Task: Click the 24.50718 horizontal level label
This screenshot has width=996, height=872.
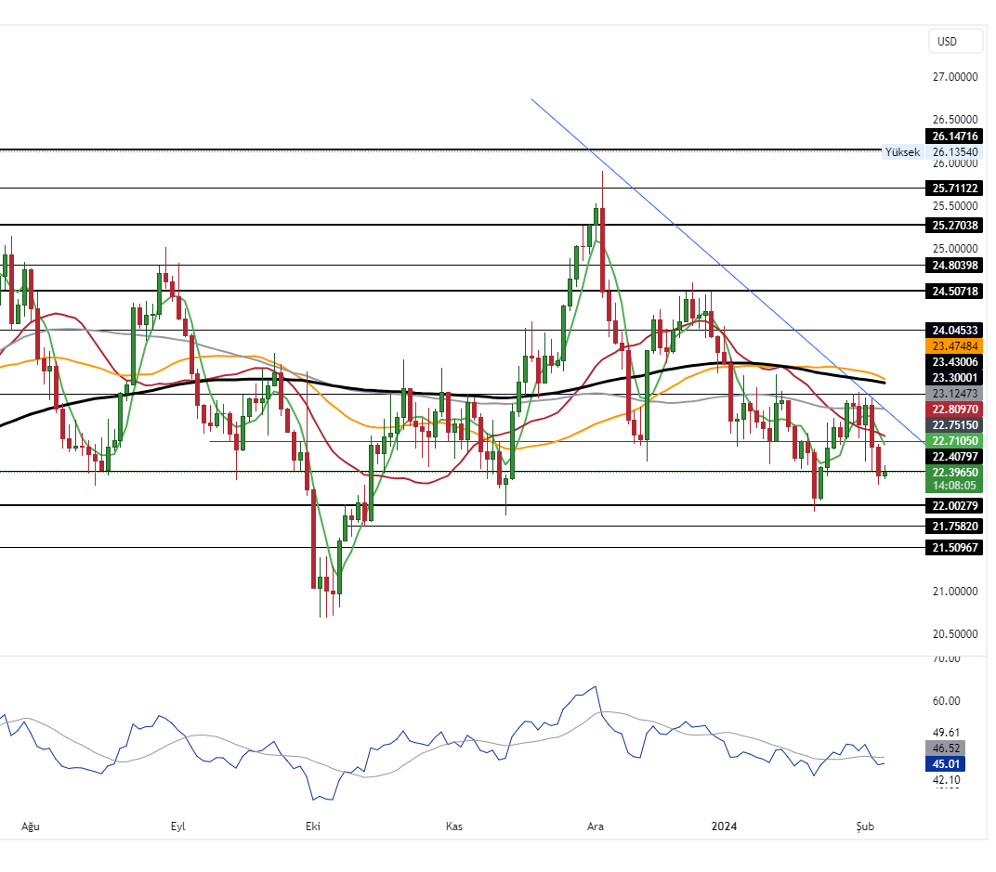Action: tap(954, 291)
